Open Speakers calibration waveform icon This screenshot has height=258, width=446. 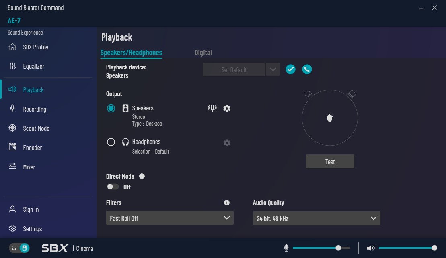pyautogui.click(x=212, y=108)
